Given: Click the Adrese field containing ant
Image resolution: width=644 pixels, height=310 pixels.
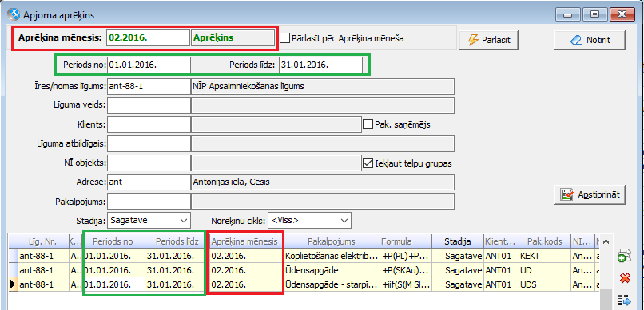Looking at the screenshot, I should (x=149, y=182).
